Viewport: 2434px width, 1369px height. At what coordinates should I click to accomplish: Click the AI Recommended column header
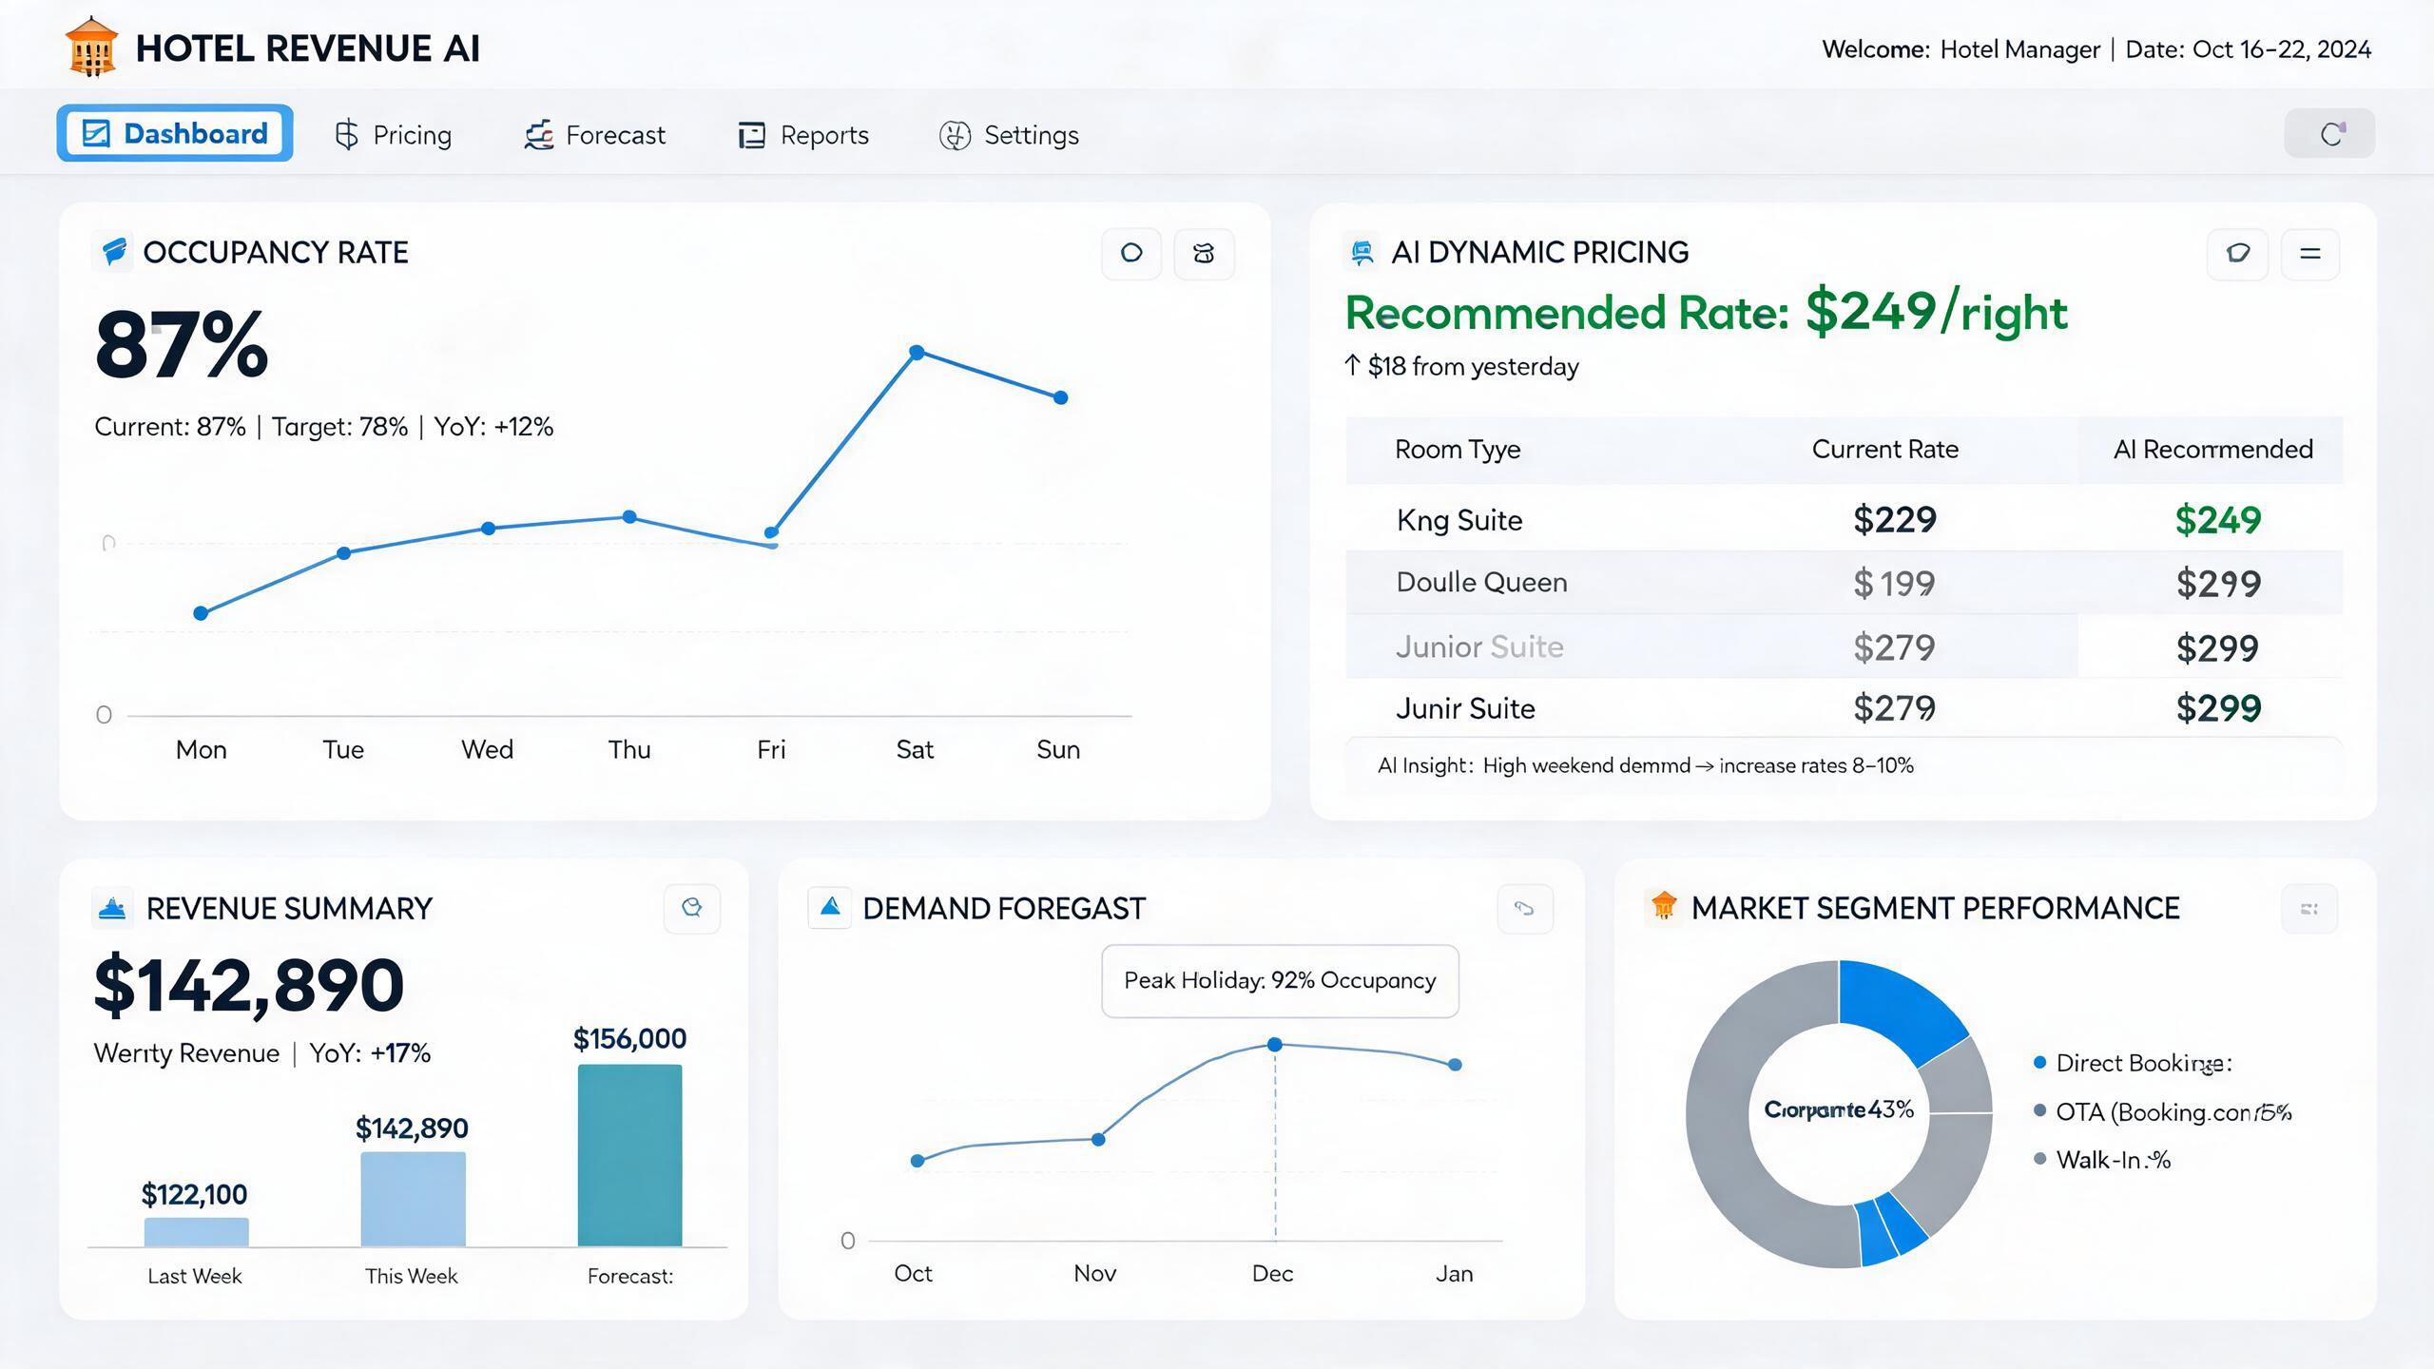click(2212, 449)
